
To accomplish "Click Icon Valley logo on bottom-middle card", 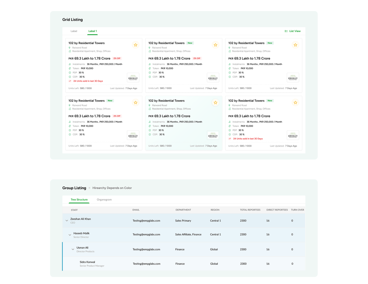I will point(213,135).
